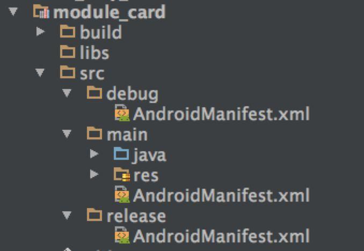Select the release folder label

tap(136, 216)
